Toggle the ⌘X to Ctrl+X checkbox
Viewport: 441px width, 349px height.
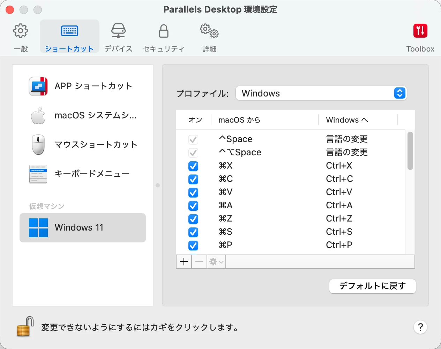click(193, 166)
